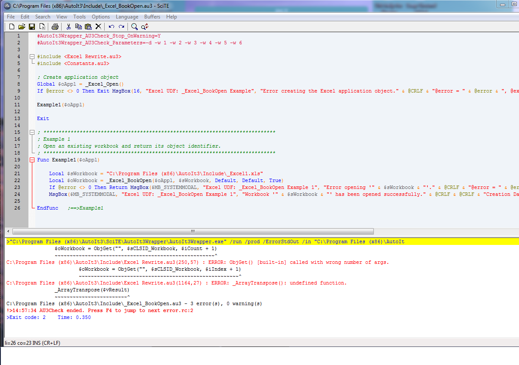Open a file with the folder icon

[x=22, y=27]
